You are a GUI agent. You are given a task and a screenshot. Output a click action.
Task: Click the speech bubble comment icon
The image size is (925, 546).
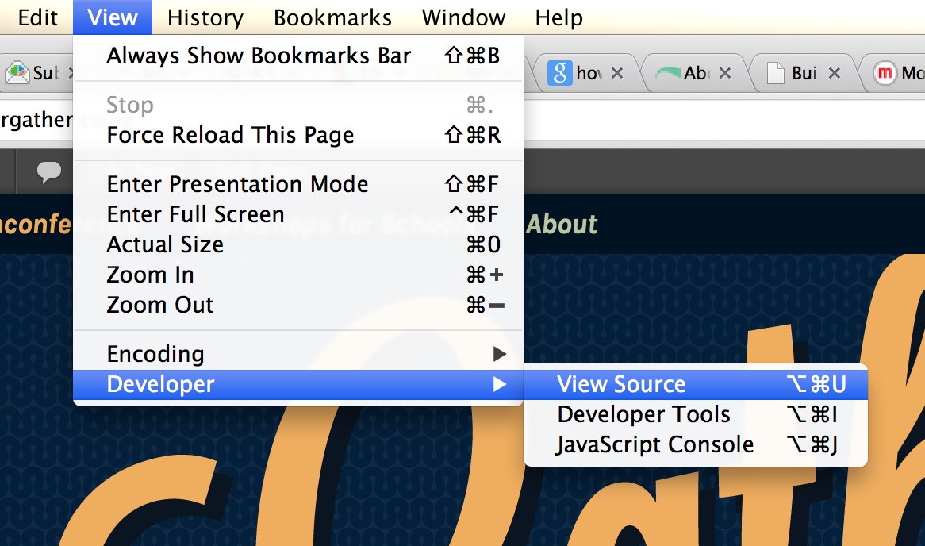[x=49, y=171]
